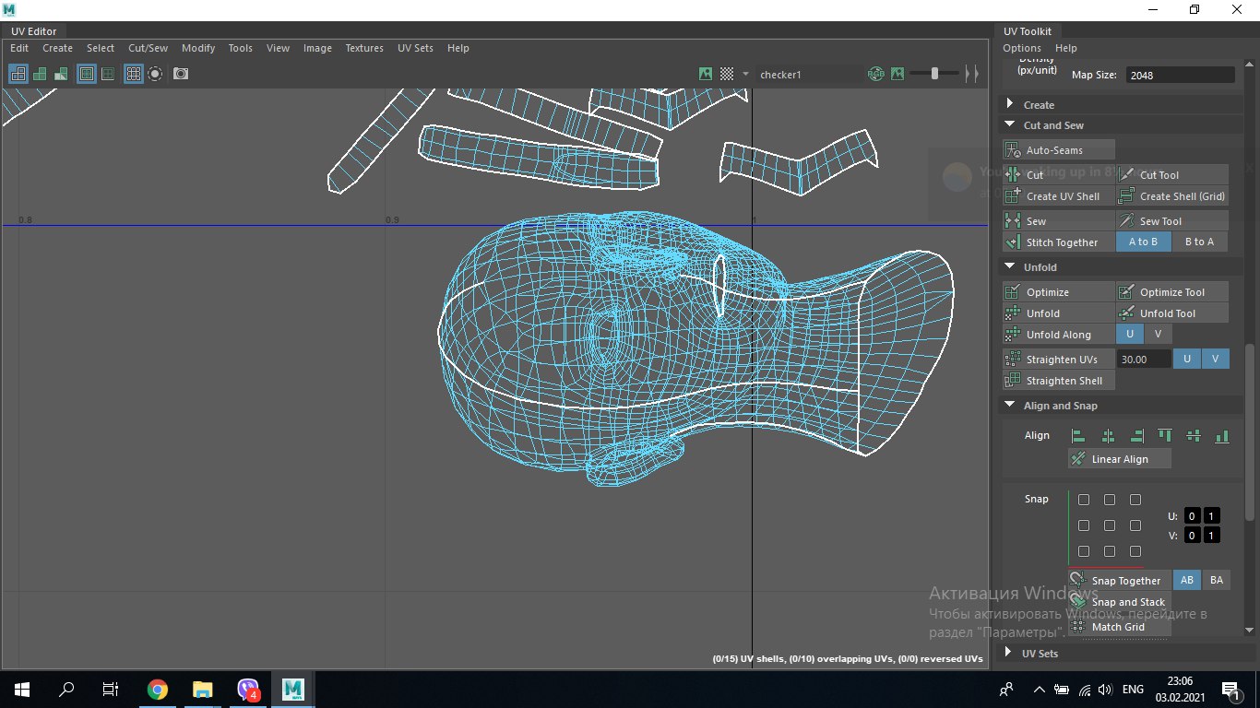The height and width of the screenshot is (708, 1260).
Task: Click the center snap position box
Action: click(x=1110, y=525)
